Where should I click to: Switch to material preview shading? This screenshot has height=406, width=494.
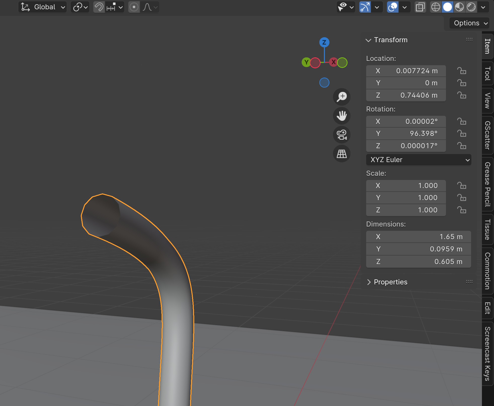[x=460, y=7]
